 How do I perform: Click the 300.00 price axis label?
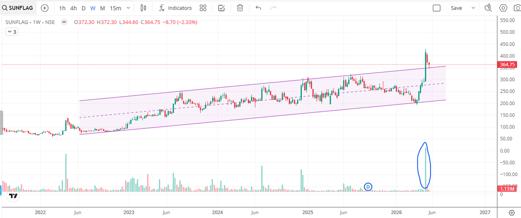508,80
